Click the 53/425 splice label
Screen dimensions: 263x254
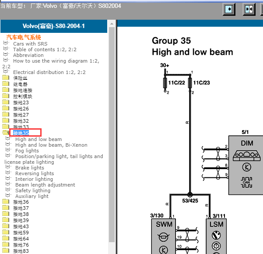(x=190, y=201)
